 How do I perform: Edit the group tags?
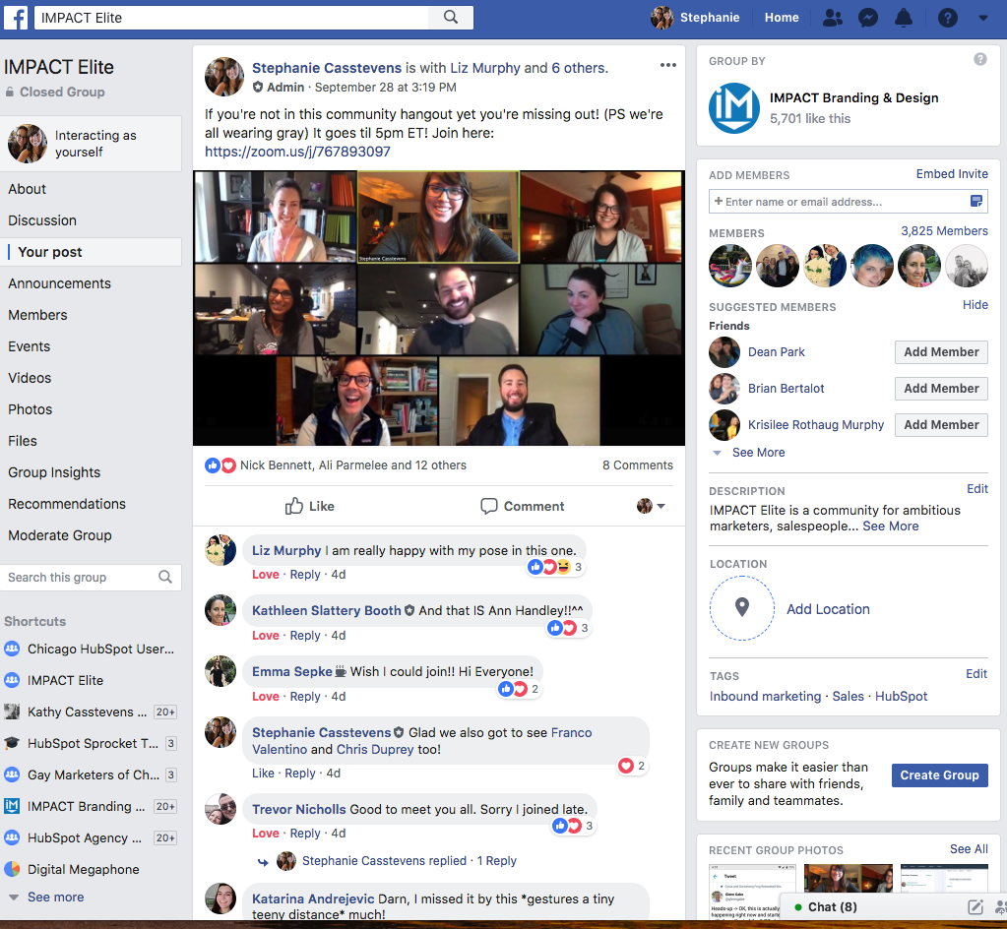(976, 674)
